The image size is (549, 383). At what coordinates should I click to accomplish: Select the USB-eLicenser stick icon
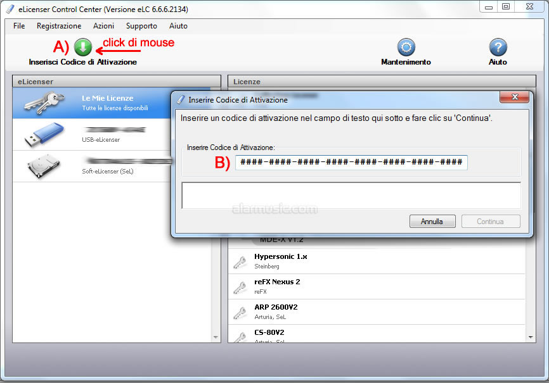(44, 134)
